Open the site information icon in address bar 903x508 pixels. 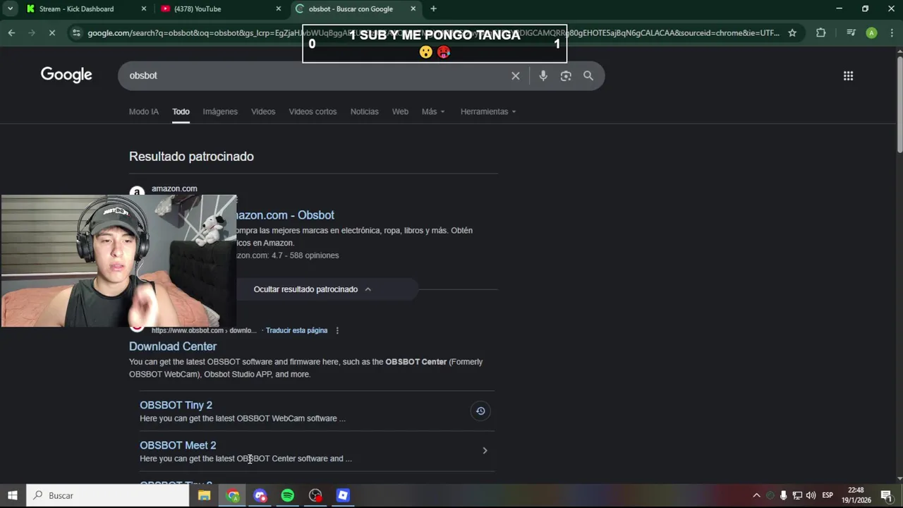coord(76,32)
